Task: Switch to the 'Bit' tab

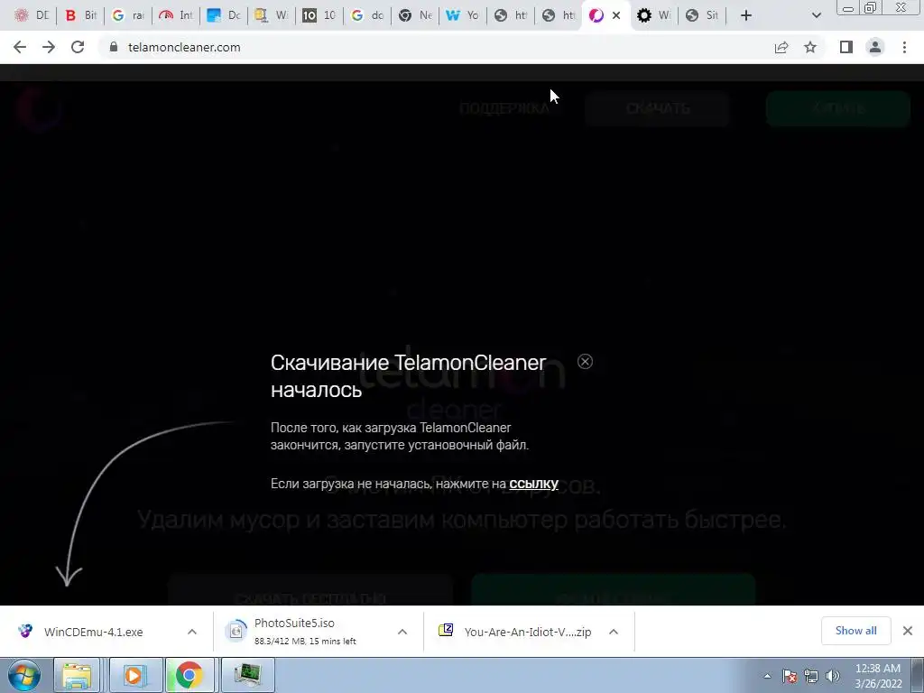Action: 80,15
